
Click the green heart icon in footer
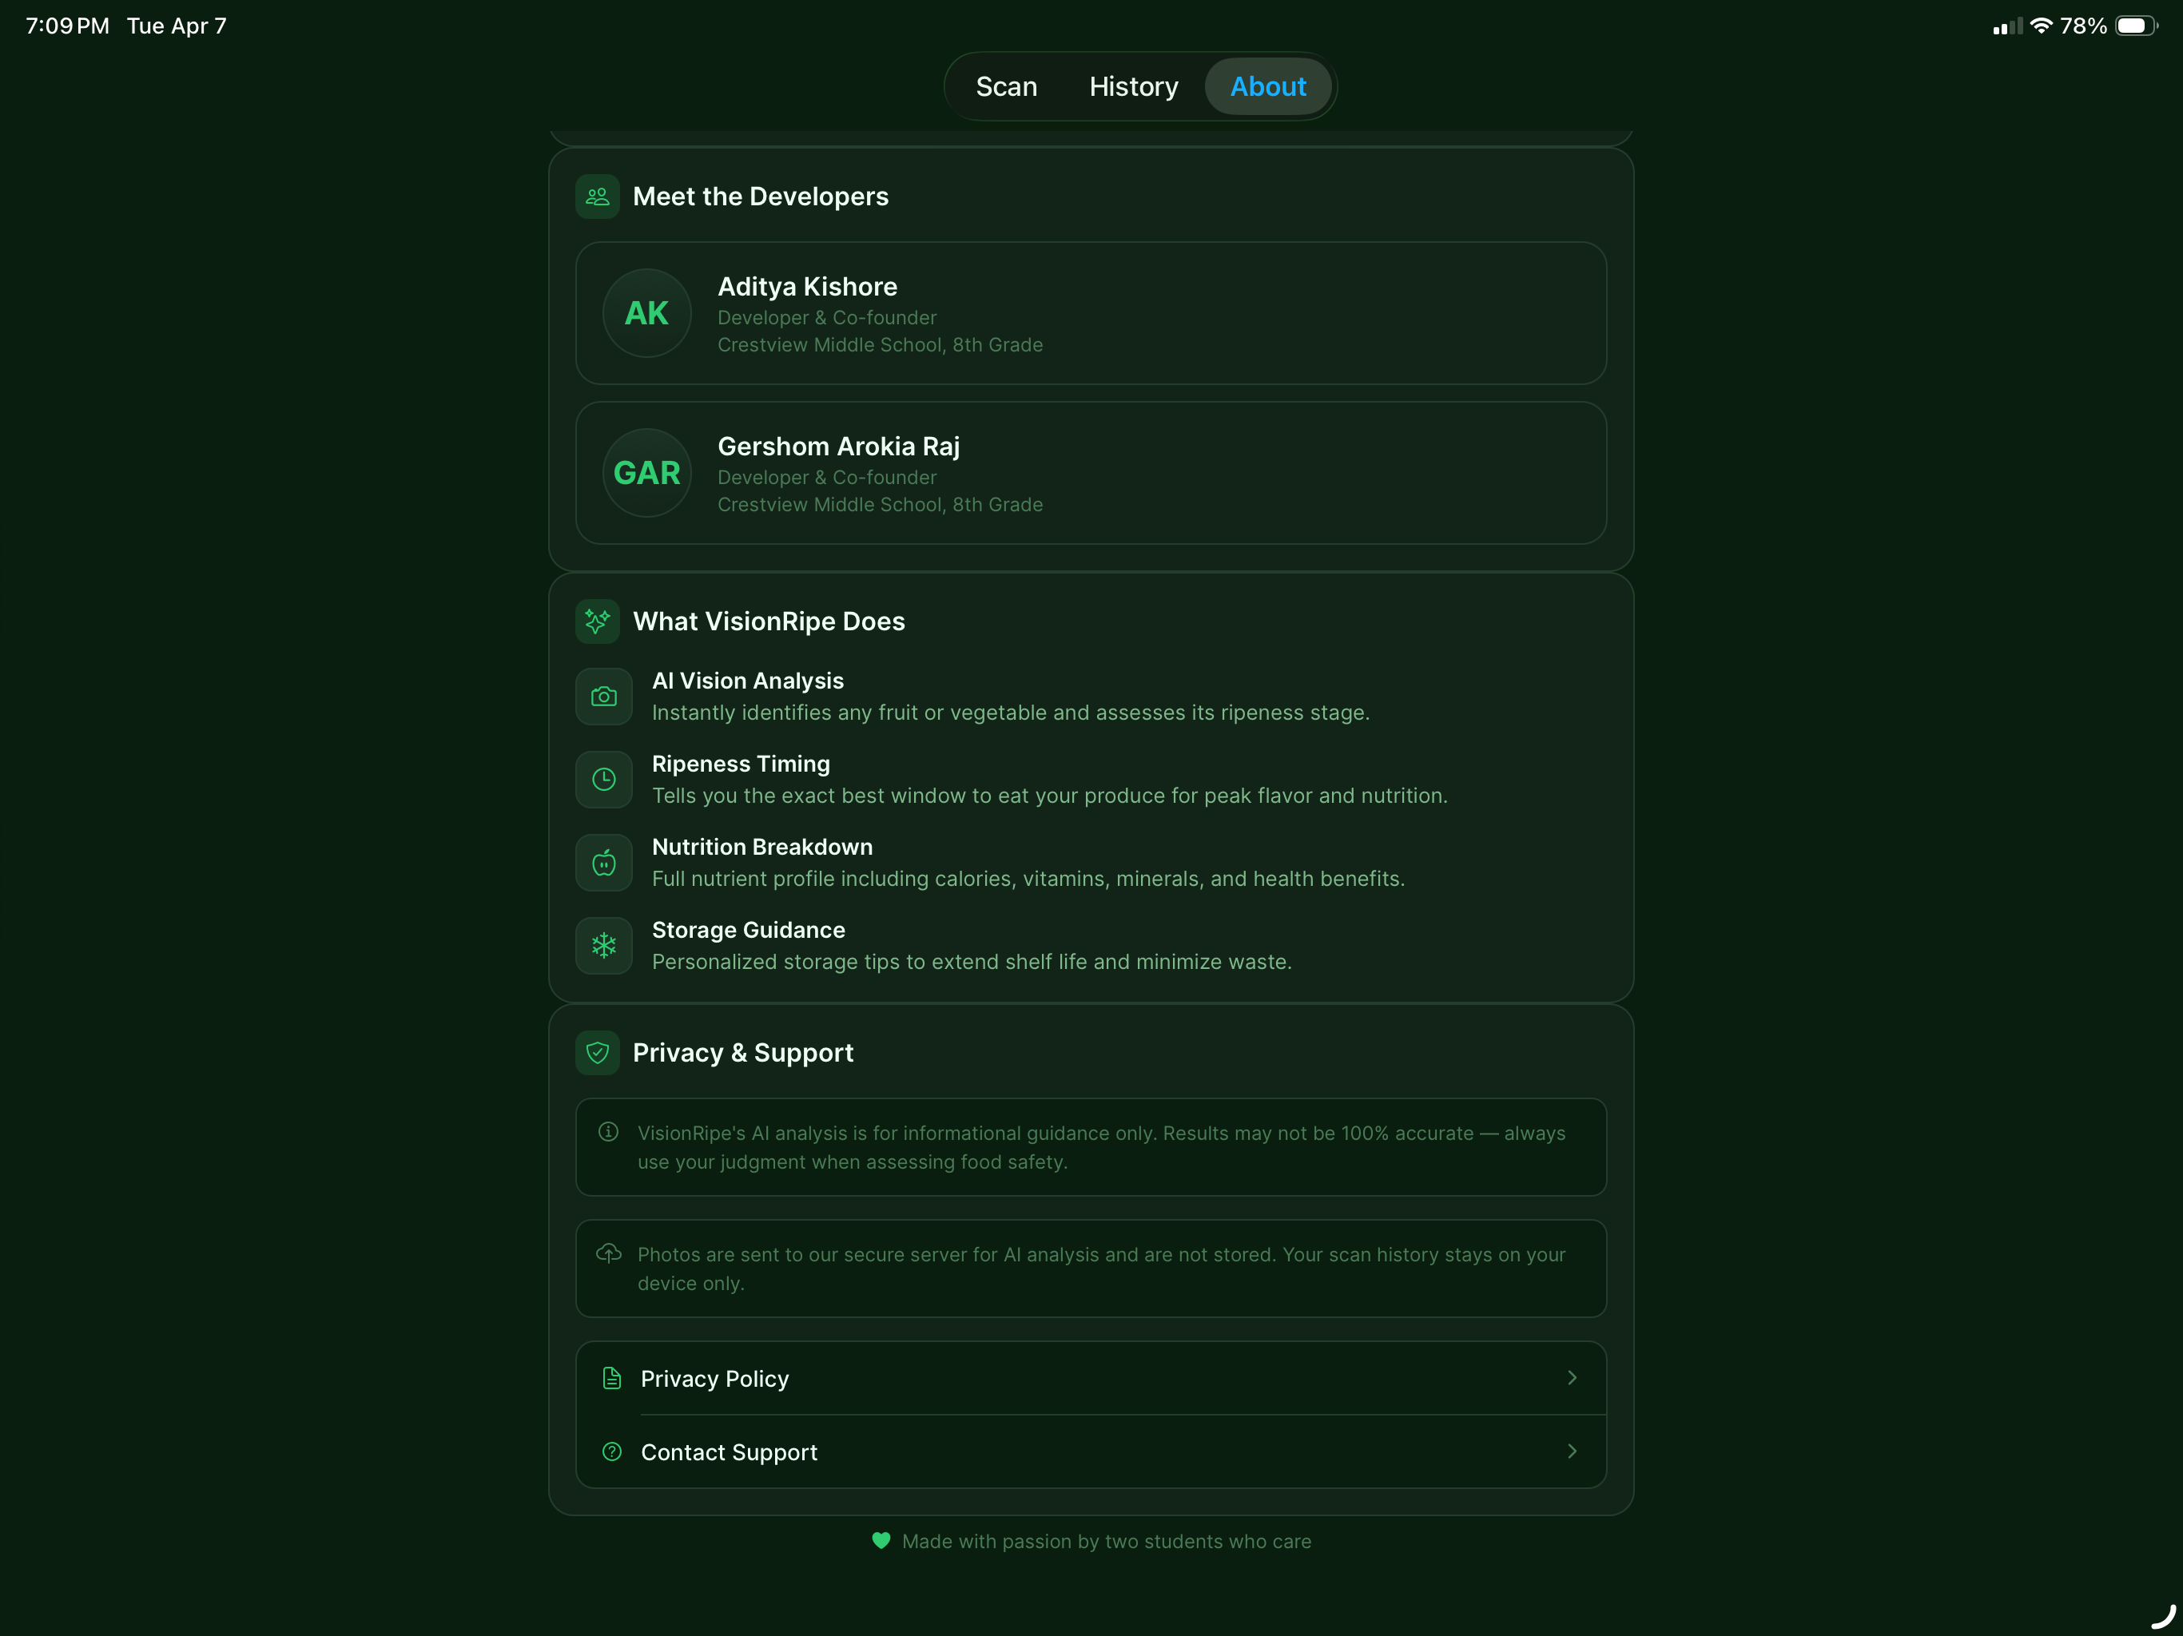click(881, 1540)
